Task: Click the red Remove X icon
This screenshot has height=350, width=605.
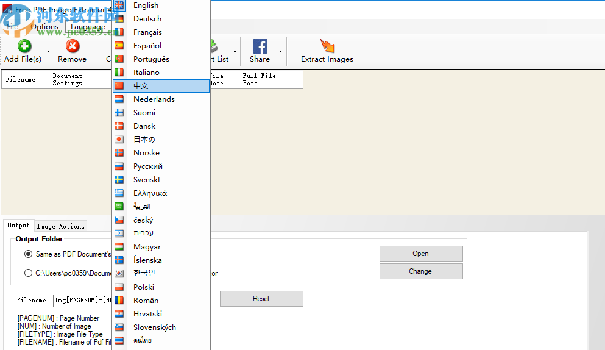Action: click(73, 46)
